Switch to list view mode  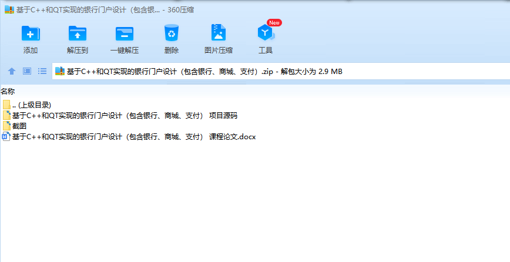click(42, 71)
